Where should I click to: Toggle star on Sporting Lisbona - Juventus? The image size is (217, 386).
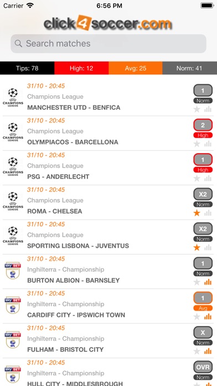coord(197,247)
